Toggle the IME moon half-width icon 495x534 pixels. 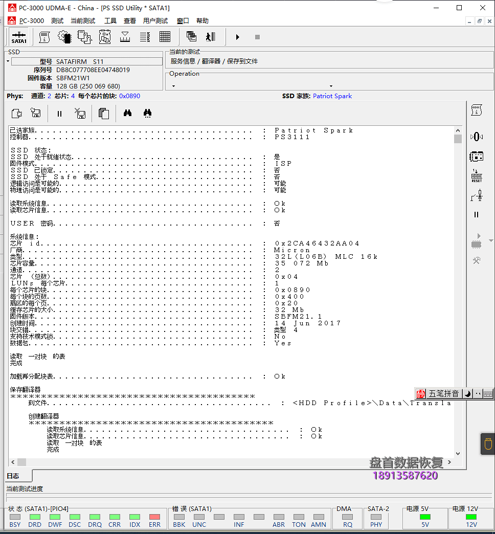pyautogui.click(x=468, y=394)
